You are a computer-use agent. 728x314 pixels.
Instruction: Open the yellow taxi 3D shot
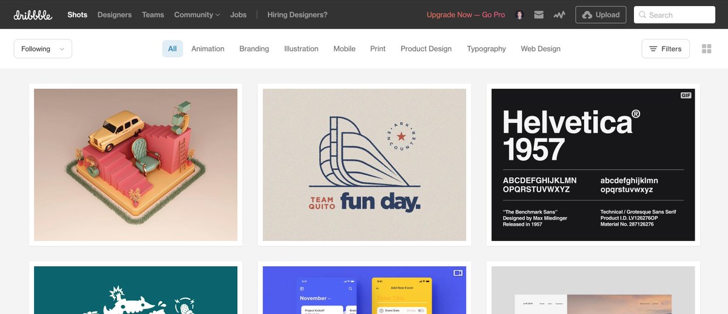(136, 165)
